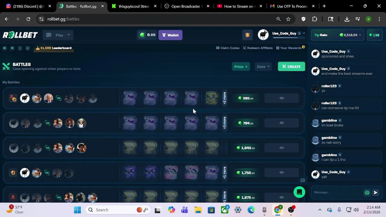Watch the 1,643.55 battle via eye icon

click(x=282, y=148)
